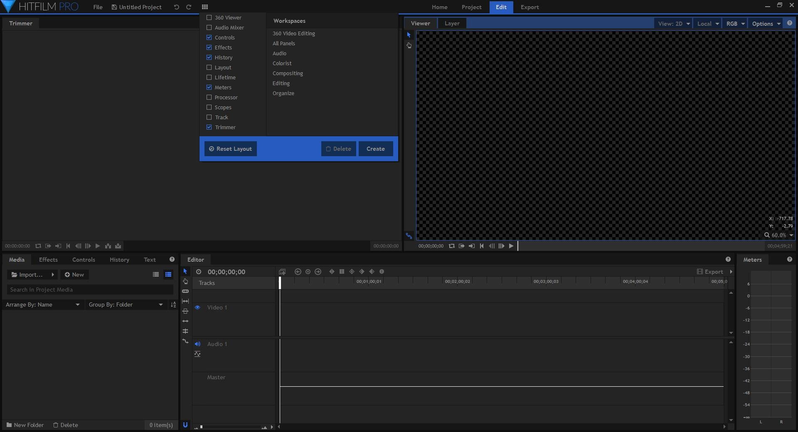Screen dimensions: 798x432
Task: Click the sort order icon in Media
Action: 173,305
